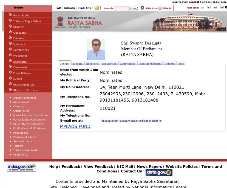View the member's profile photo

pos(96,49)
